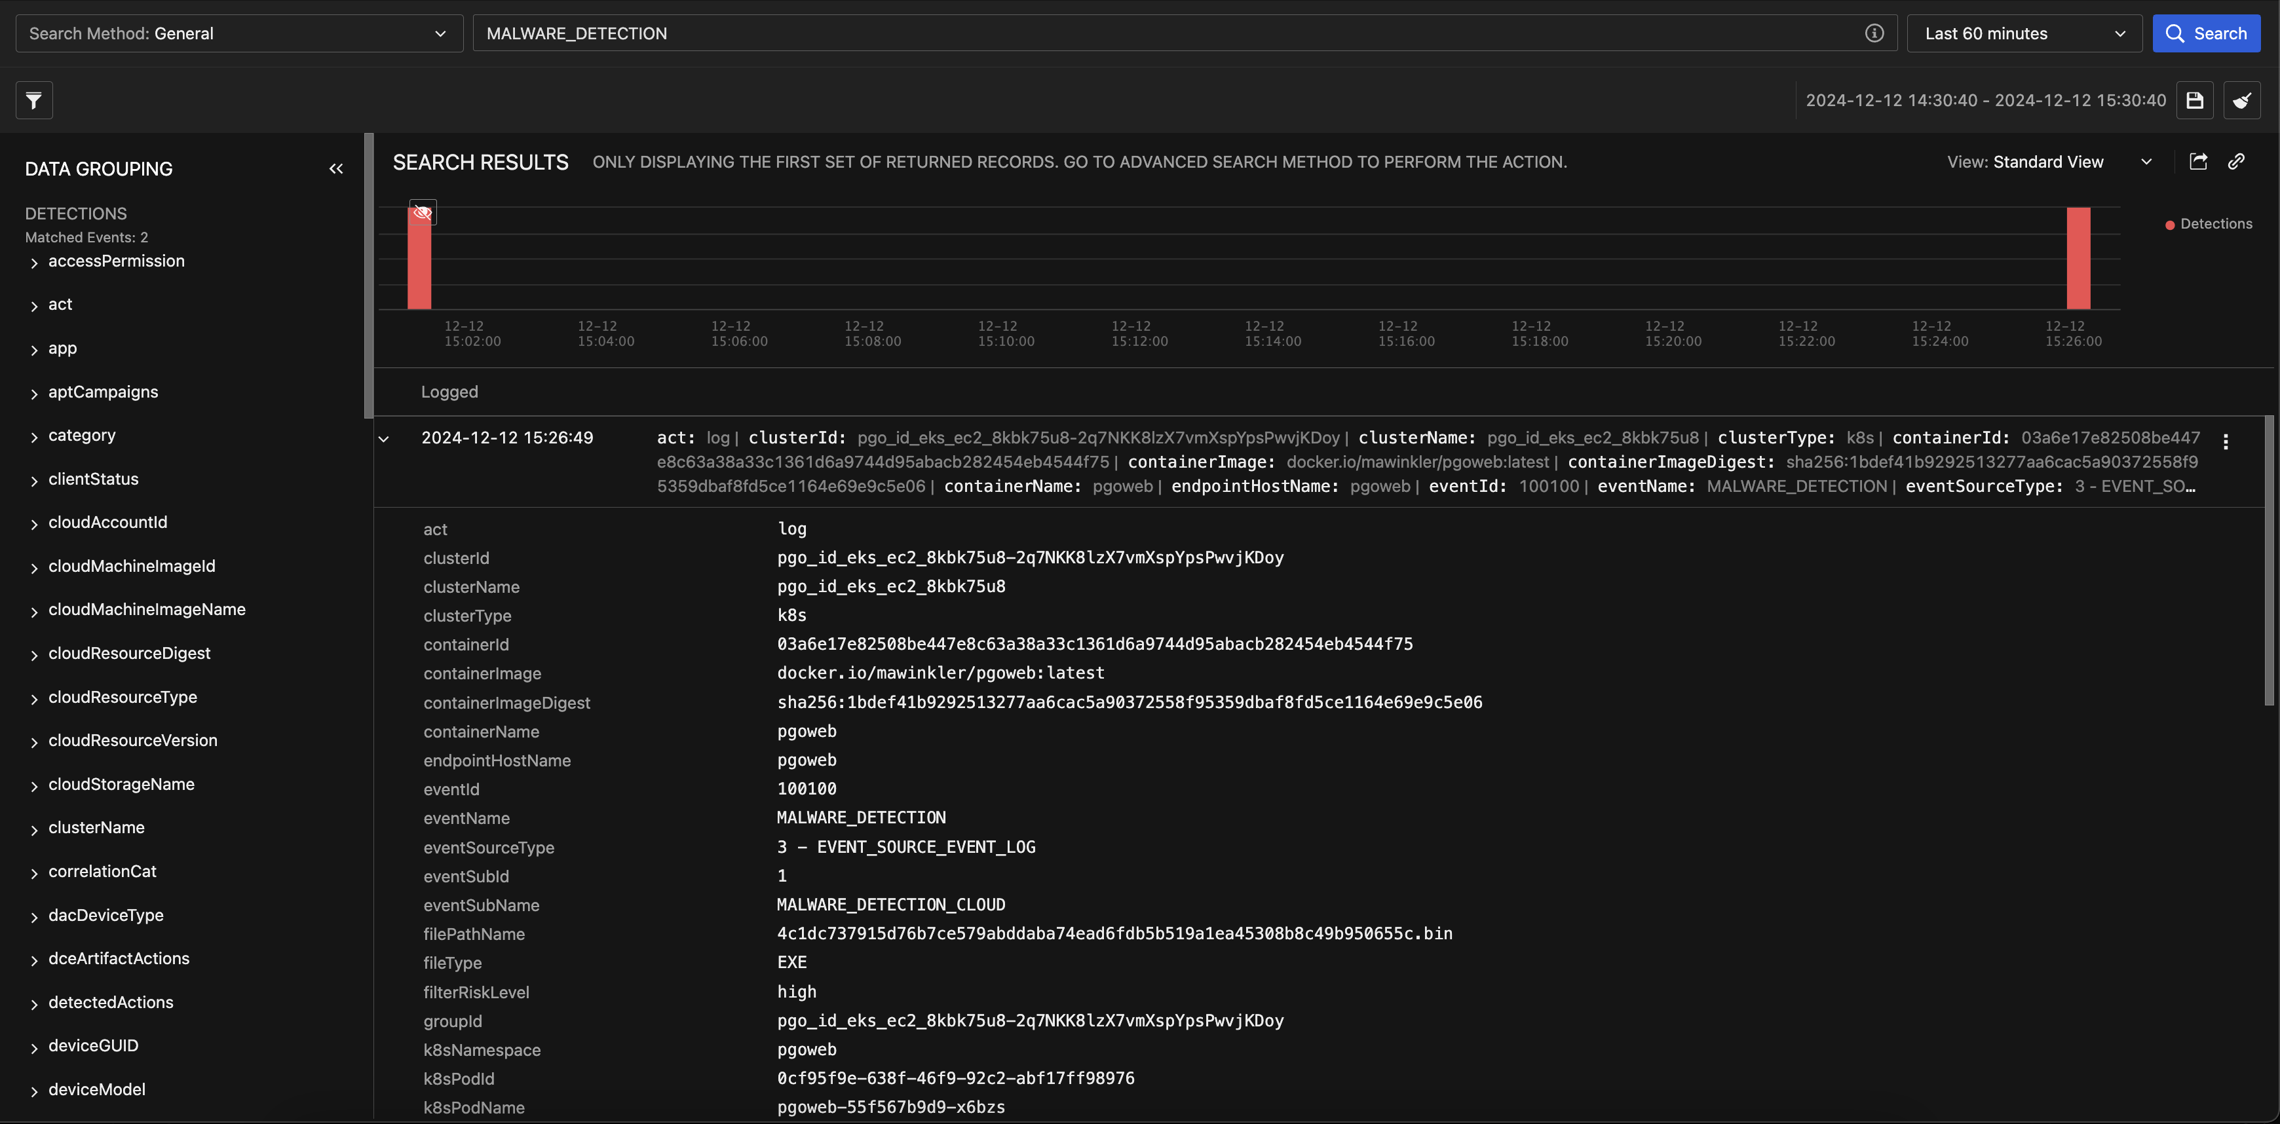
Task: Click the fileType value EXE
Action: click(x=791, y=962)
